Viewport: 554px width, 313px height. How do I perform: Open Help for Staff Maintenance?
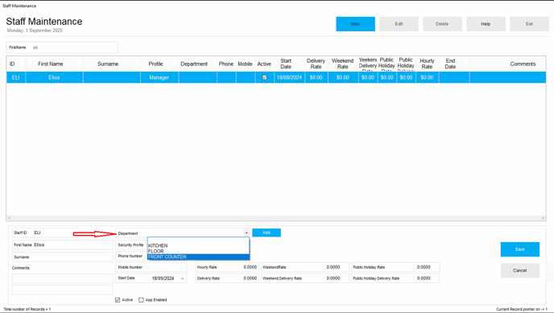tap(486, 24)
